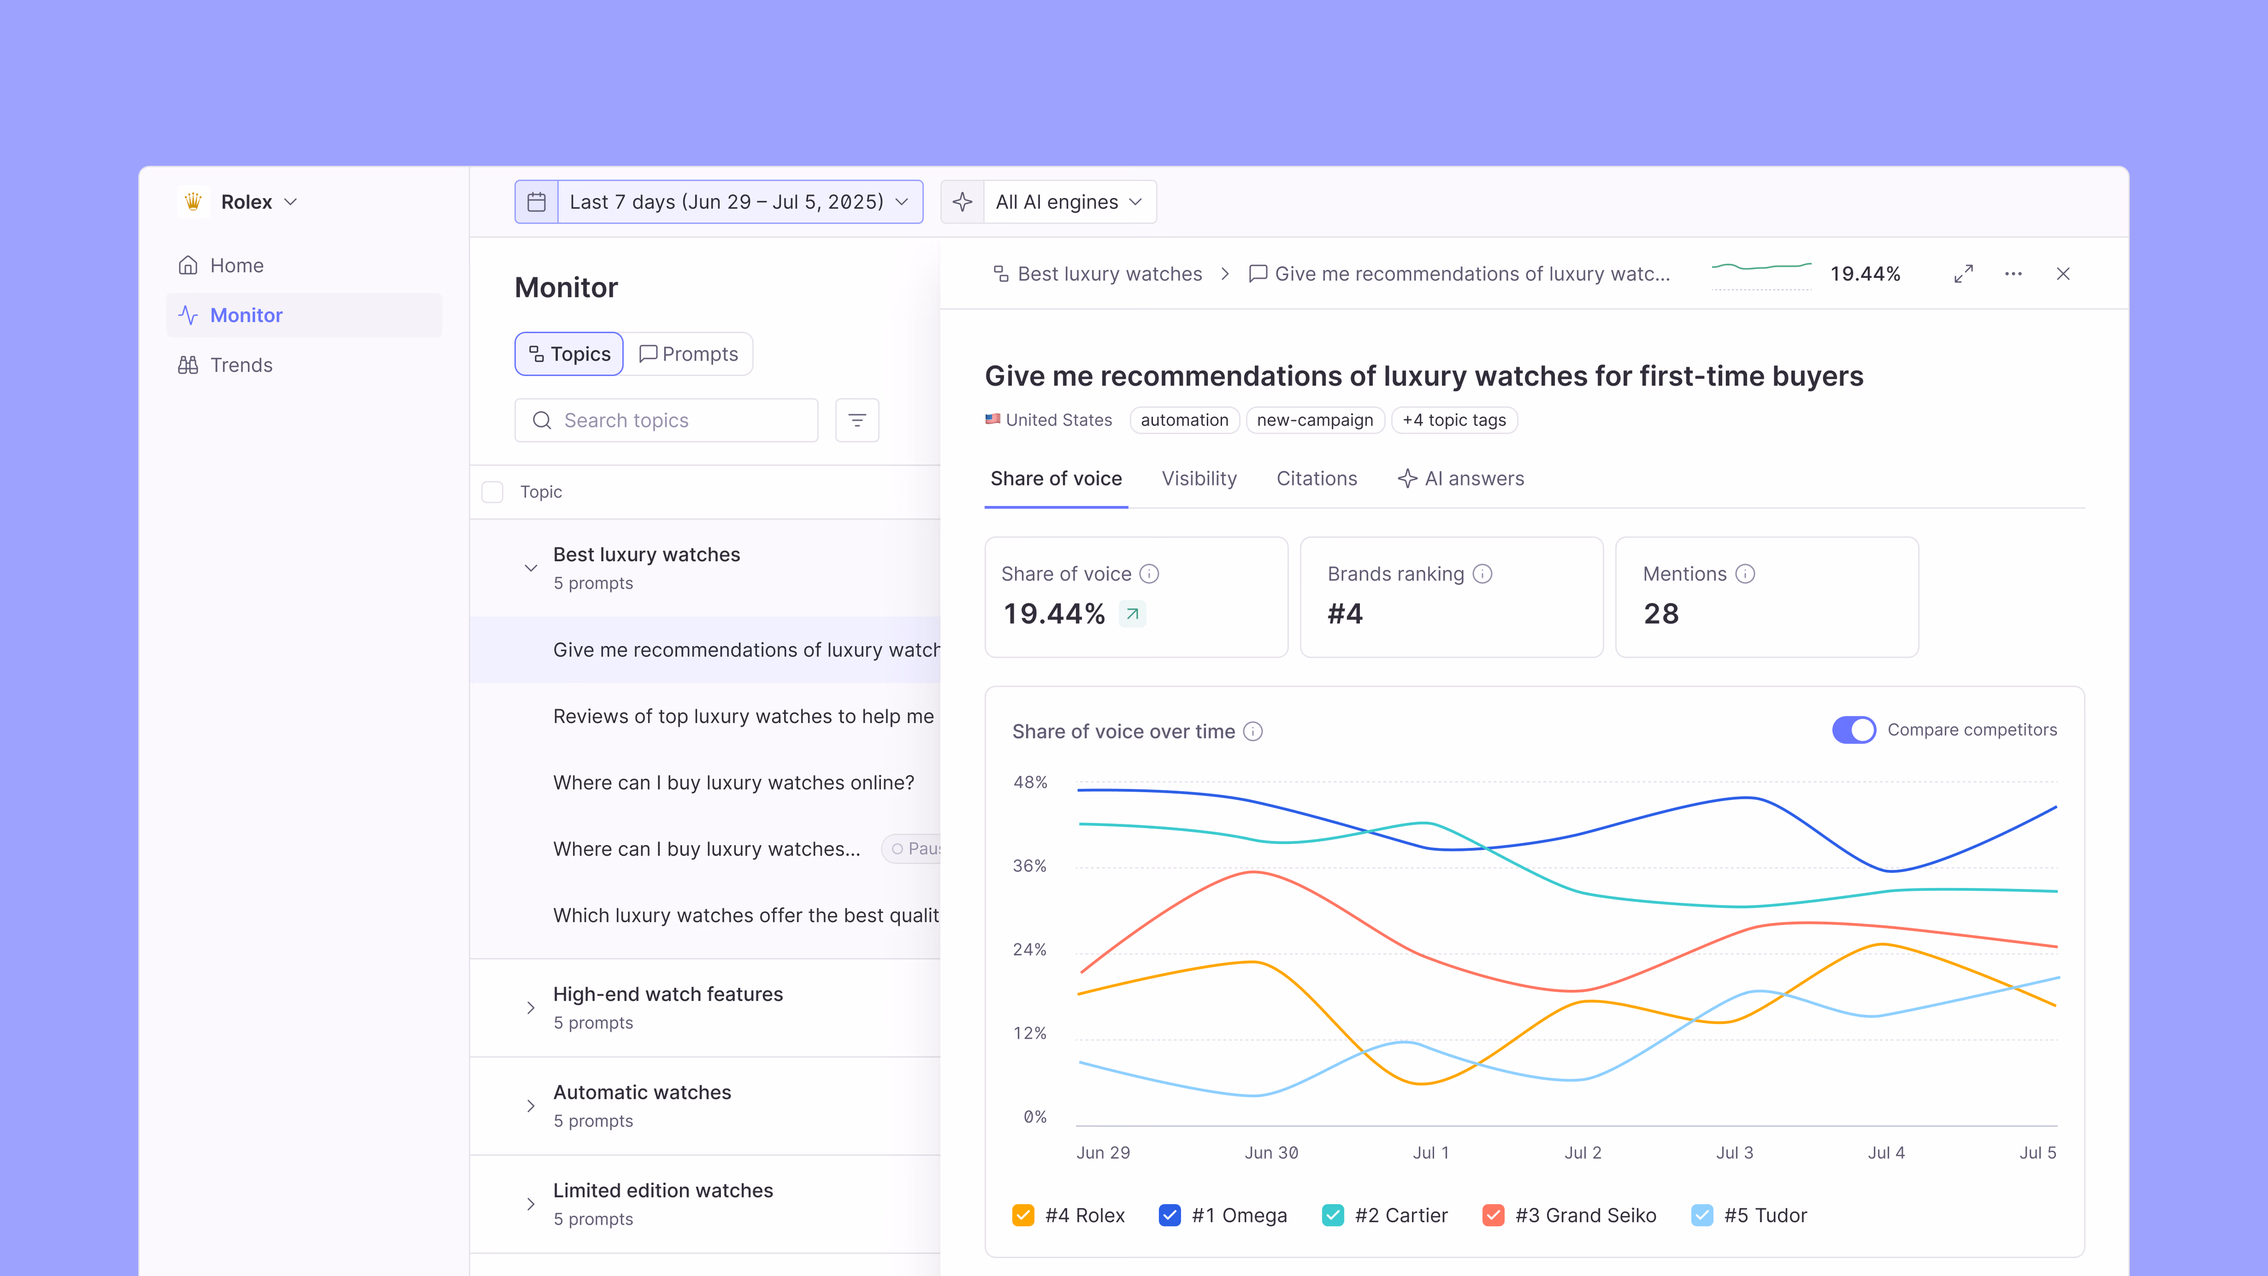Click the Mentions info icon
Viewport: 2268px width, 1276px height.
[x=1745, y=574]
